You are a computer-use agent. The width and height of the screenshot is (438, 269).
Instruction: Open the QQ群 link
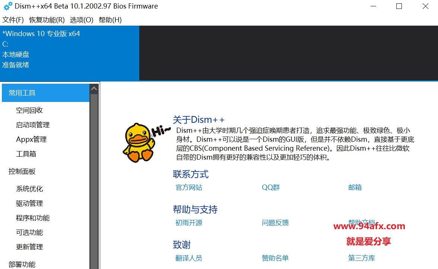[271, 187]
